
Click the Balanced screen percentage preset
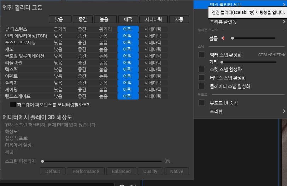[121, 171]
